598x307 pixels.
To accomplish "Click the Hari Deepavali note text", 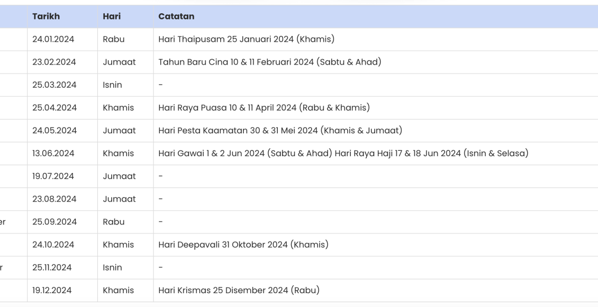I will tap(243, 245).
